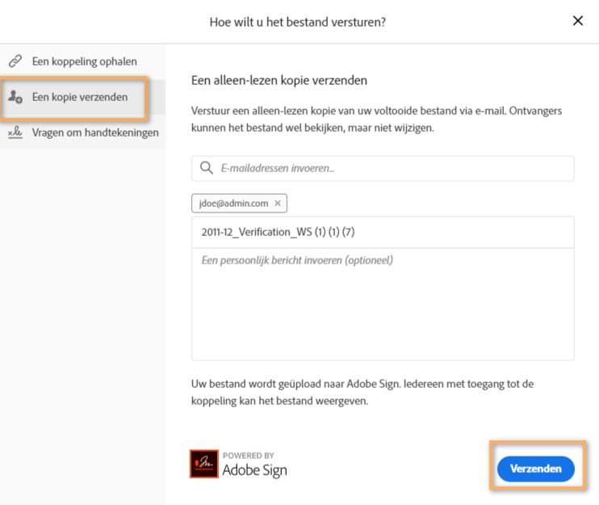Remove the jdoe@admin.com recipient with its ×
The height and width of the screenshot is (505, 599).
pyautogui.click(x=278, y=204)
